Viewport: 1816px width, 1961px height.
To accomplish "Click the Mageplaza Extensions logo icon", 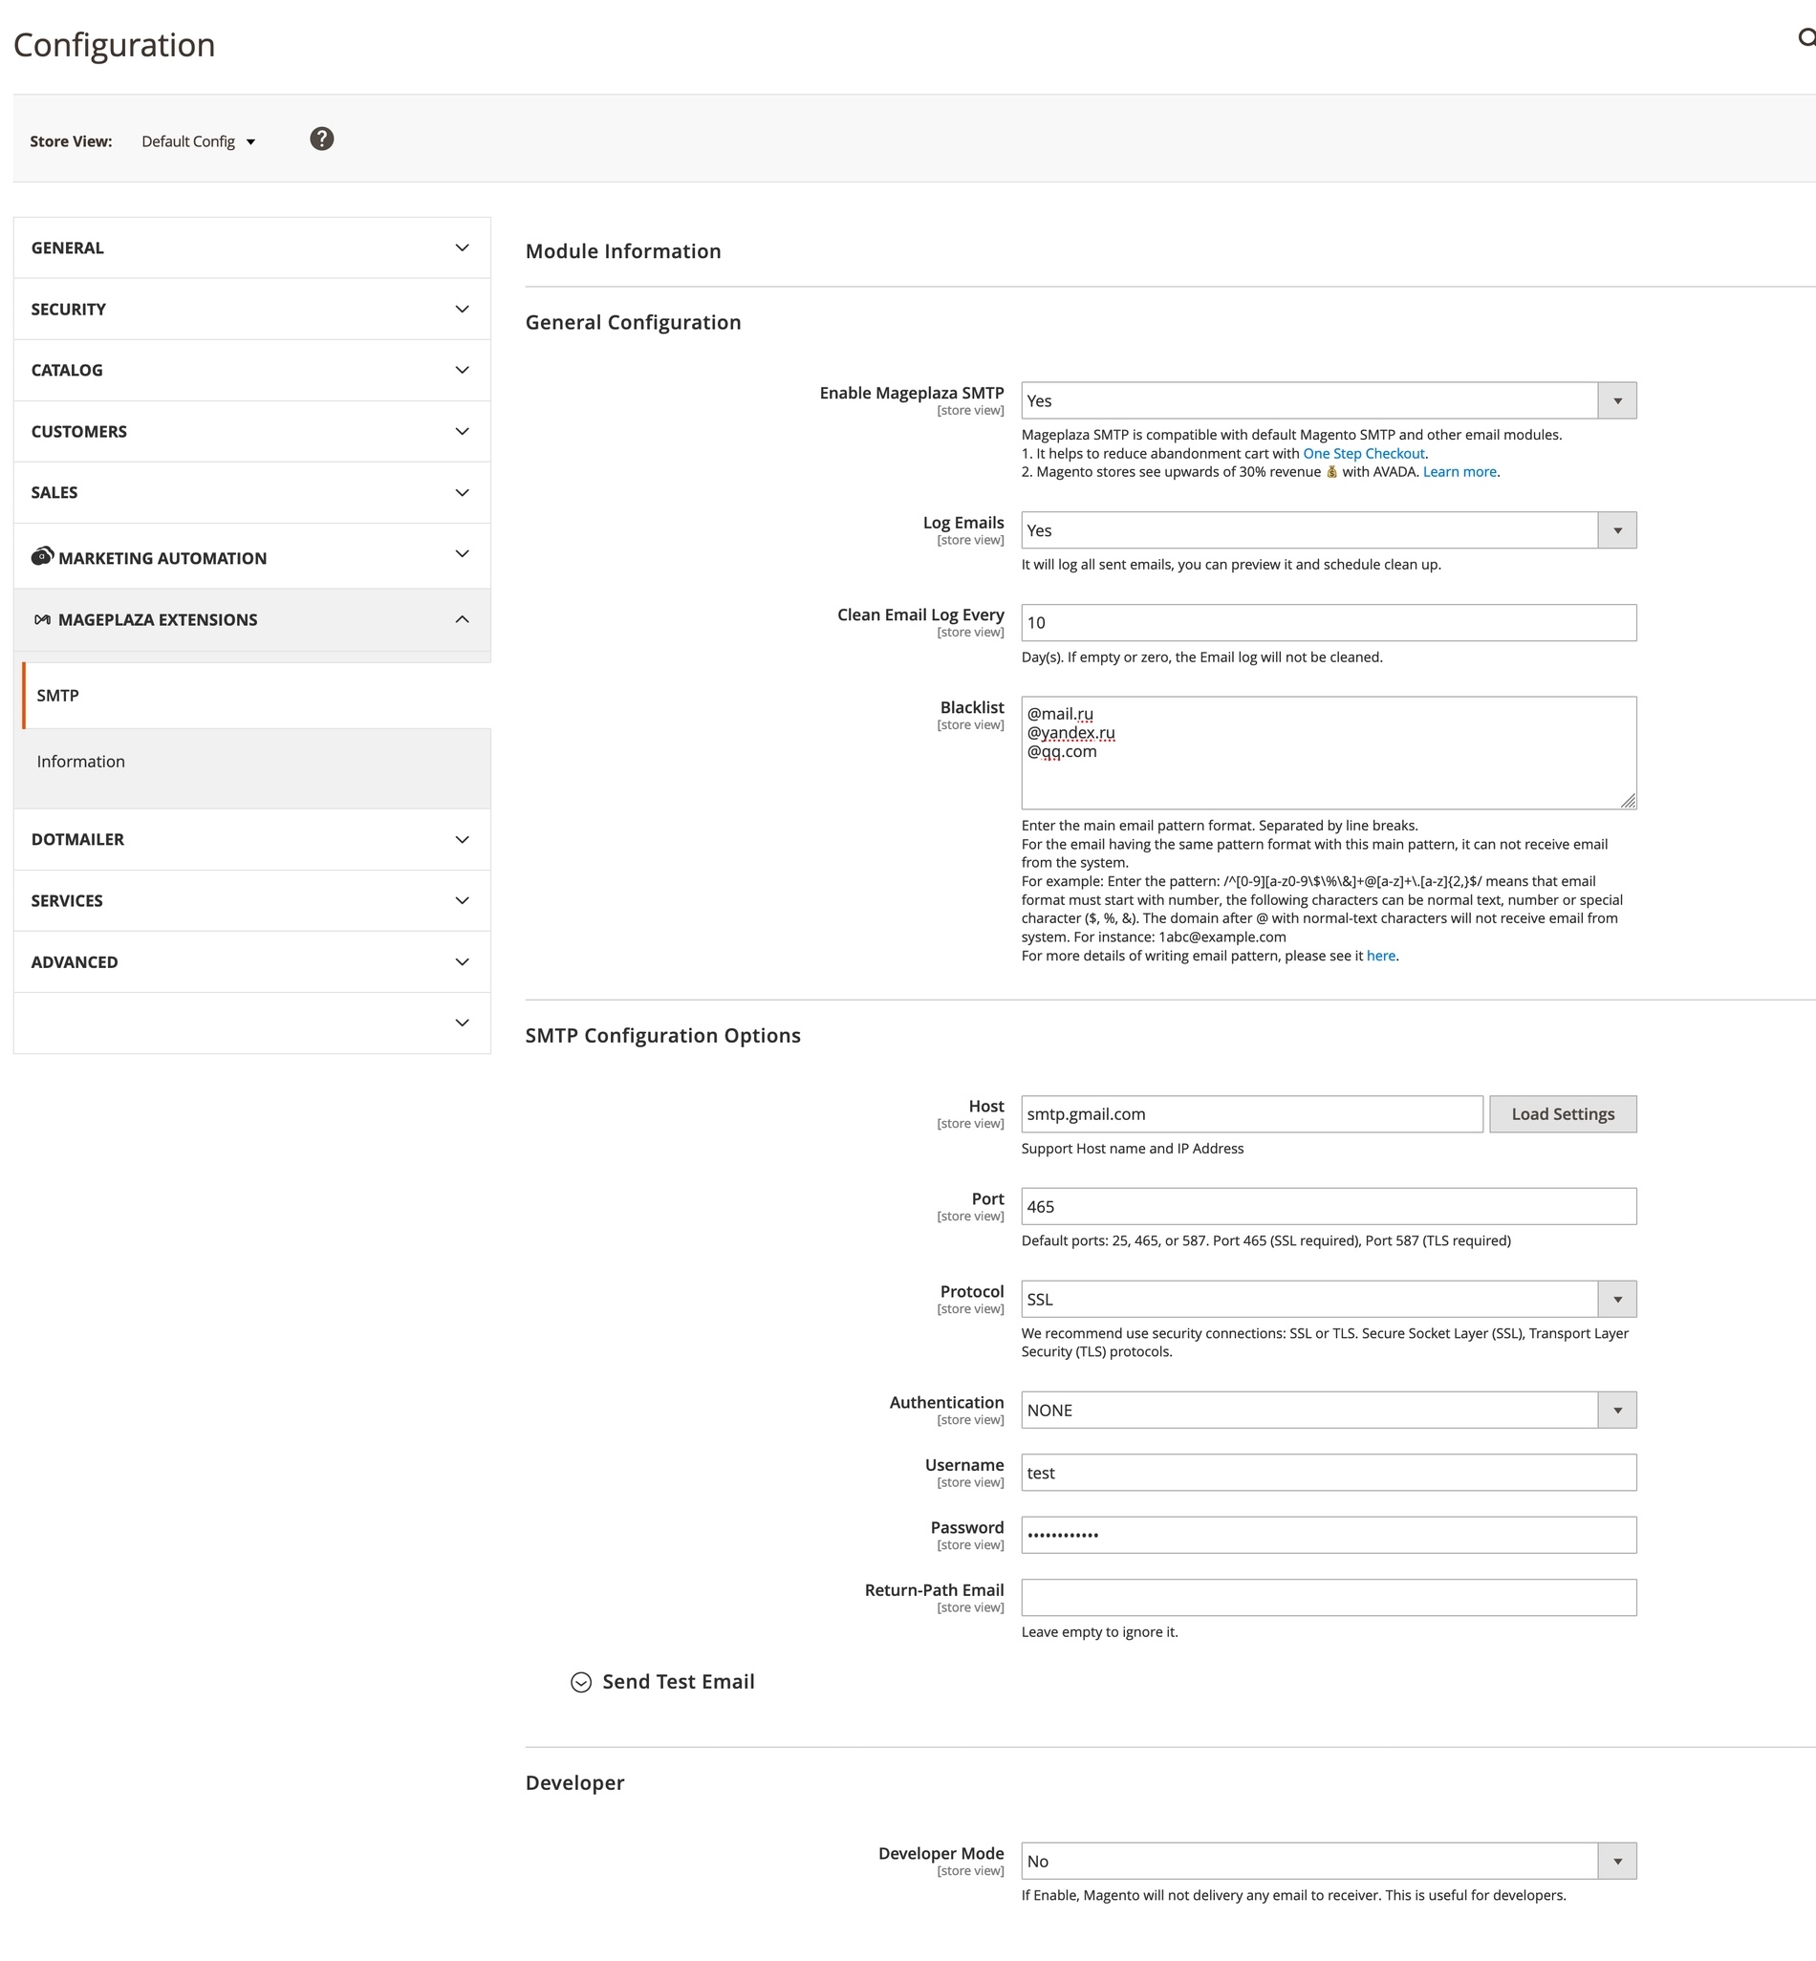I will coord(42,620).
